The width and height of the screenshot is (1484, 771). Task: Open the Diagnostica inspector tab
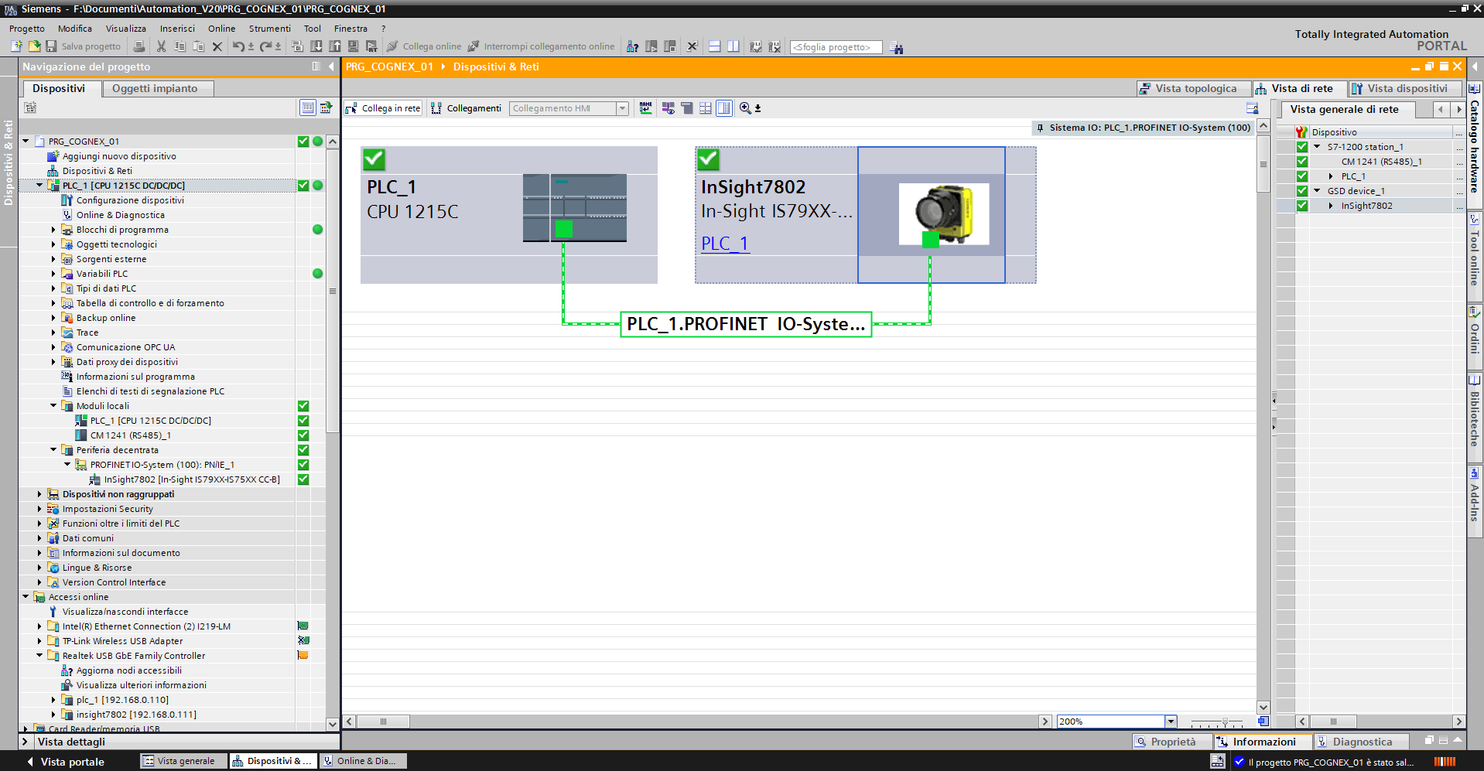click(1361, 742)
